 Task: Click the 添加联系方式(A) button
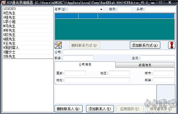(145, 45)
